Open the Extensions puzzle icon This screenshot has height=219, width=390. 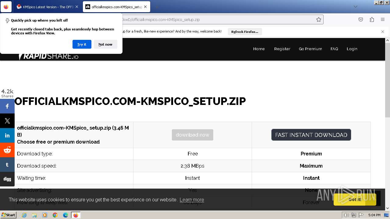pyautogui.click(x=372, y=19)
